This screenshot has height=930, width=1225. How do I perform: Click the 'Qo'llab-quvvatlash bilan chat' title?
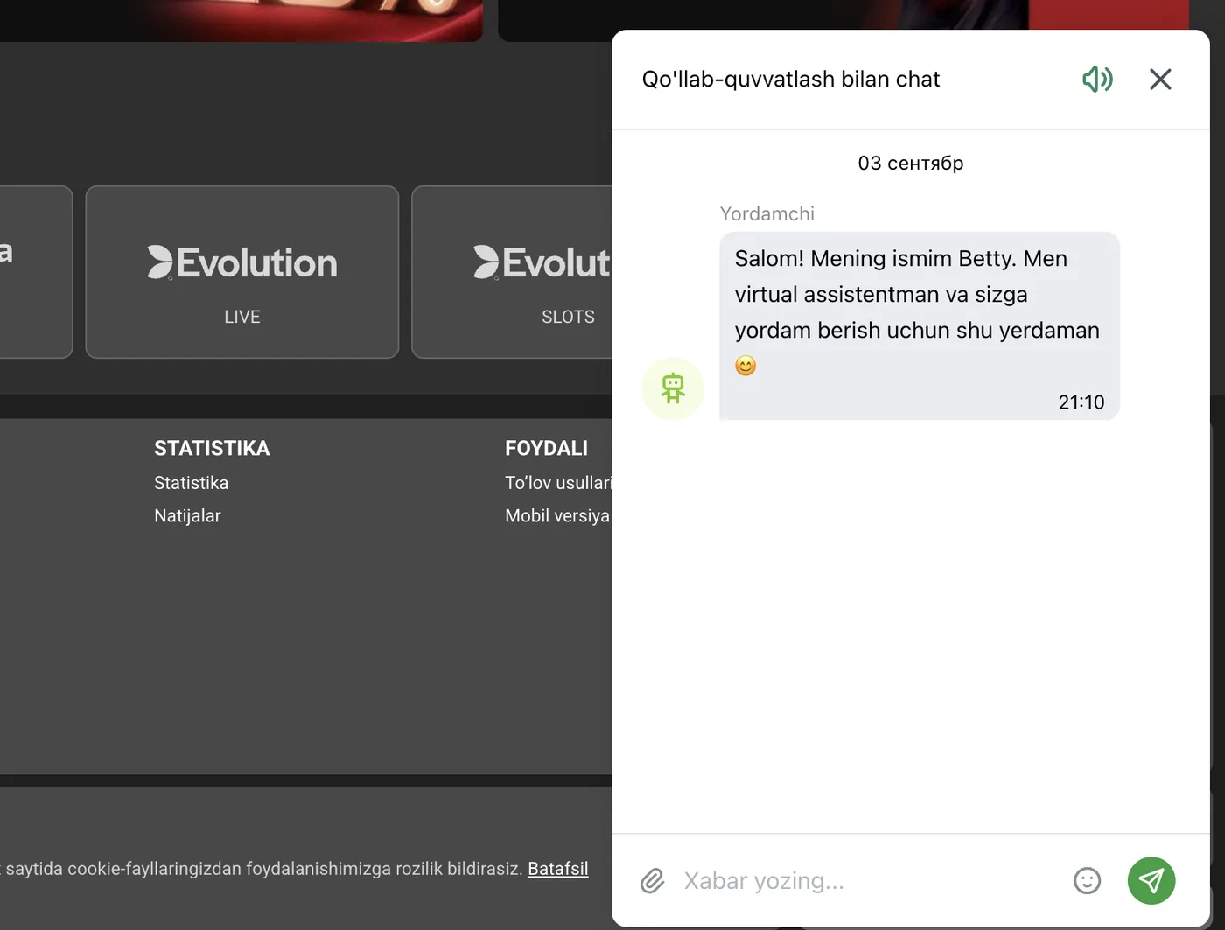791,80
